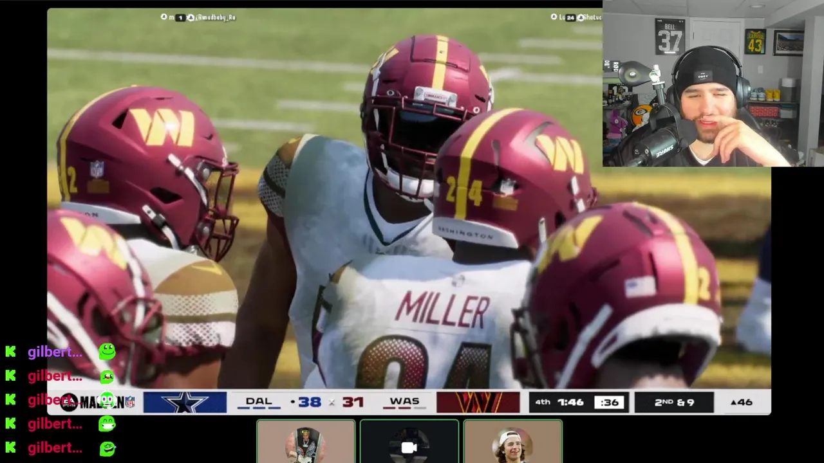Click Washington score 31
Viewport: 824px width, 463px height.
[x=353, y=403]
